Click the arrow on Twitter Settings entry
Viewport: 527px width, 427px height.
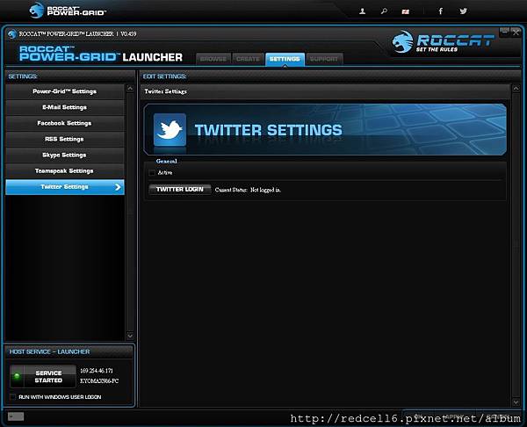tap(118, 187)
